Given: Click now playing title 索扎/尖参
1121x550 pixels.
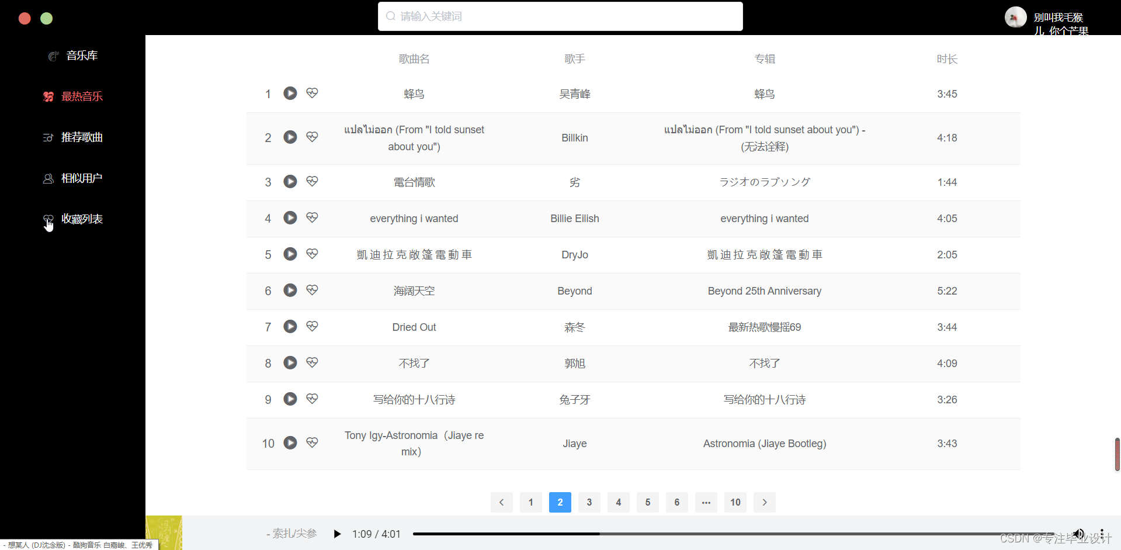Looking at the screenshot, I should pyautogui.click(x=291, y=534).
